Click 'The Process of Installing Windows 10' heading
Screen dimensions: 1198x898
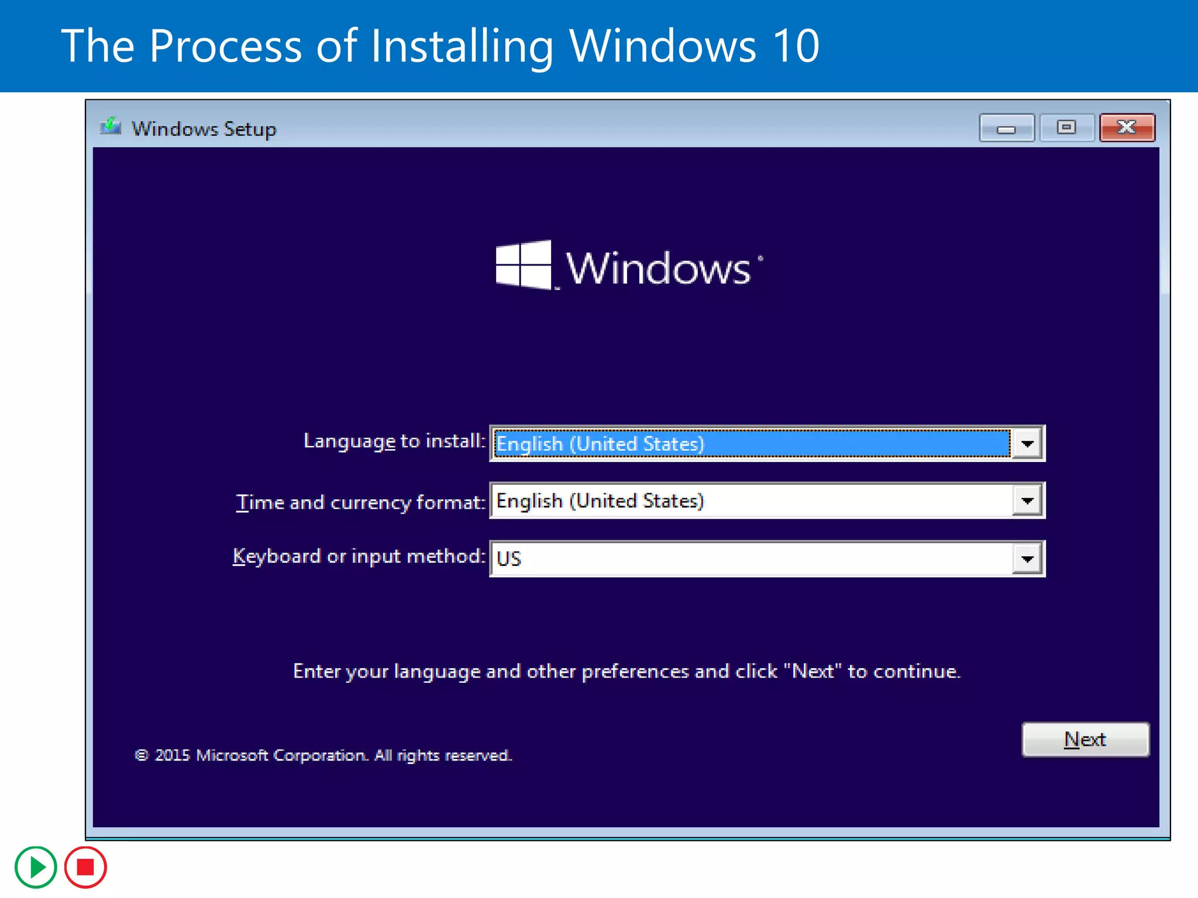coord(440,46)
